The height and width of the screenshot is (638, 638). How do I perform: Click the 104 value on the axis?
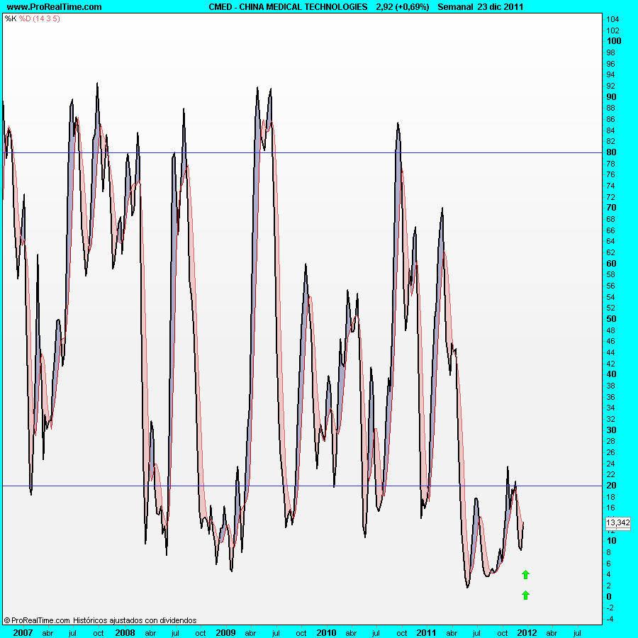click(612, 19)
